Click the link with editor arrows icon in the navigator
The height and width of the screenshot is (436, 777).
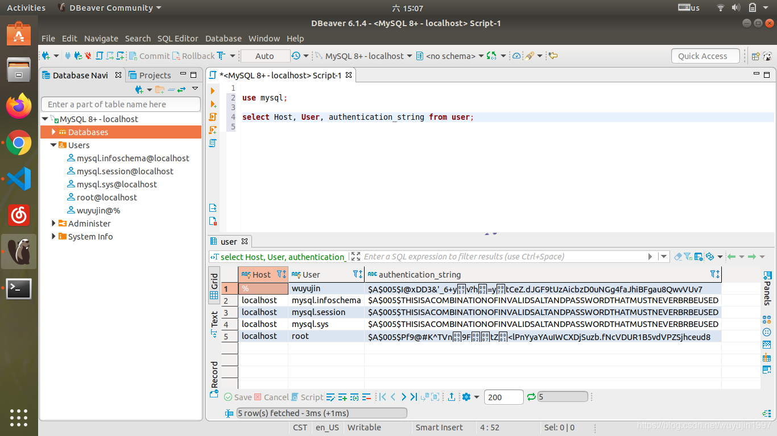181,90
